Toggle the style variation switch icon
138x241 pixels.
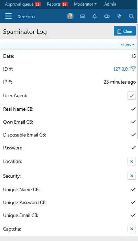[x=107, y=16]
